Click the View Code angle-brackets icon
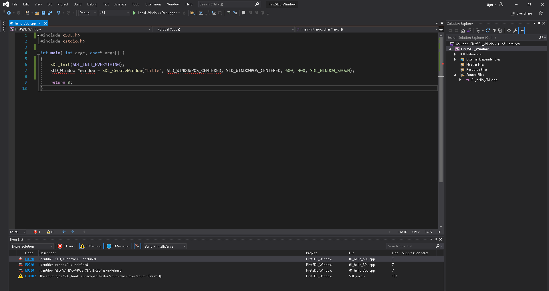This screenshot has width=549, height=291. point(509,31)
